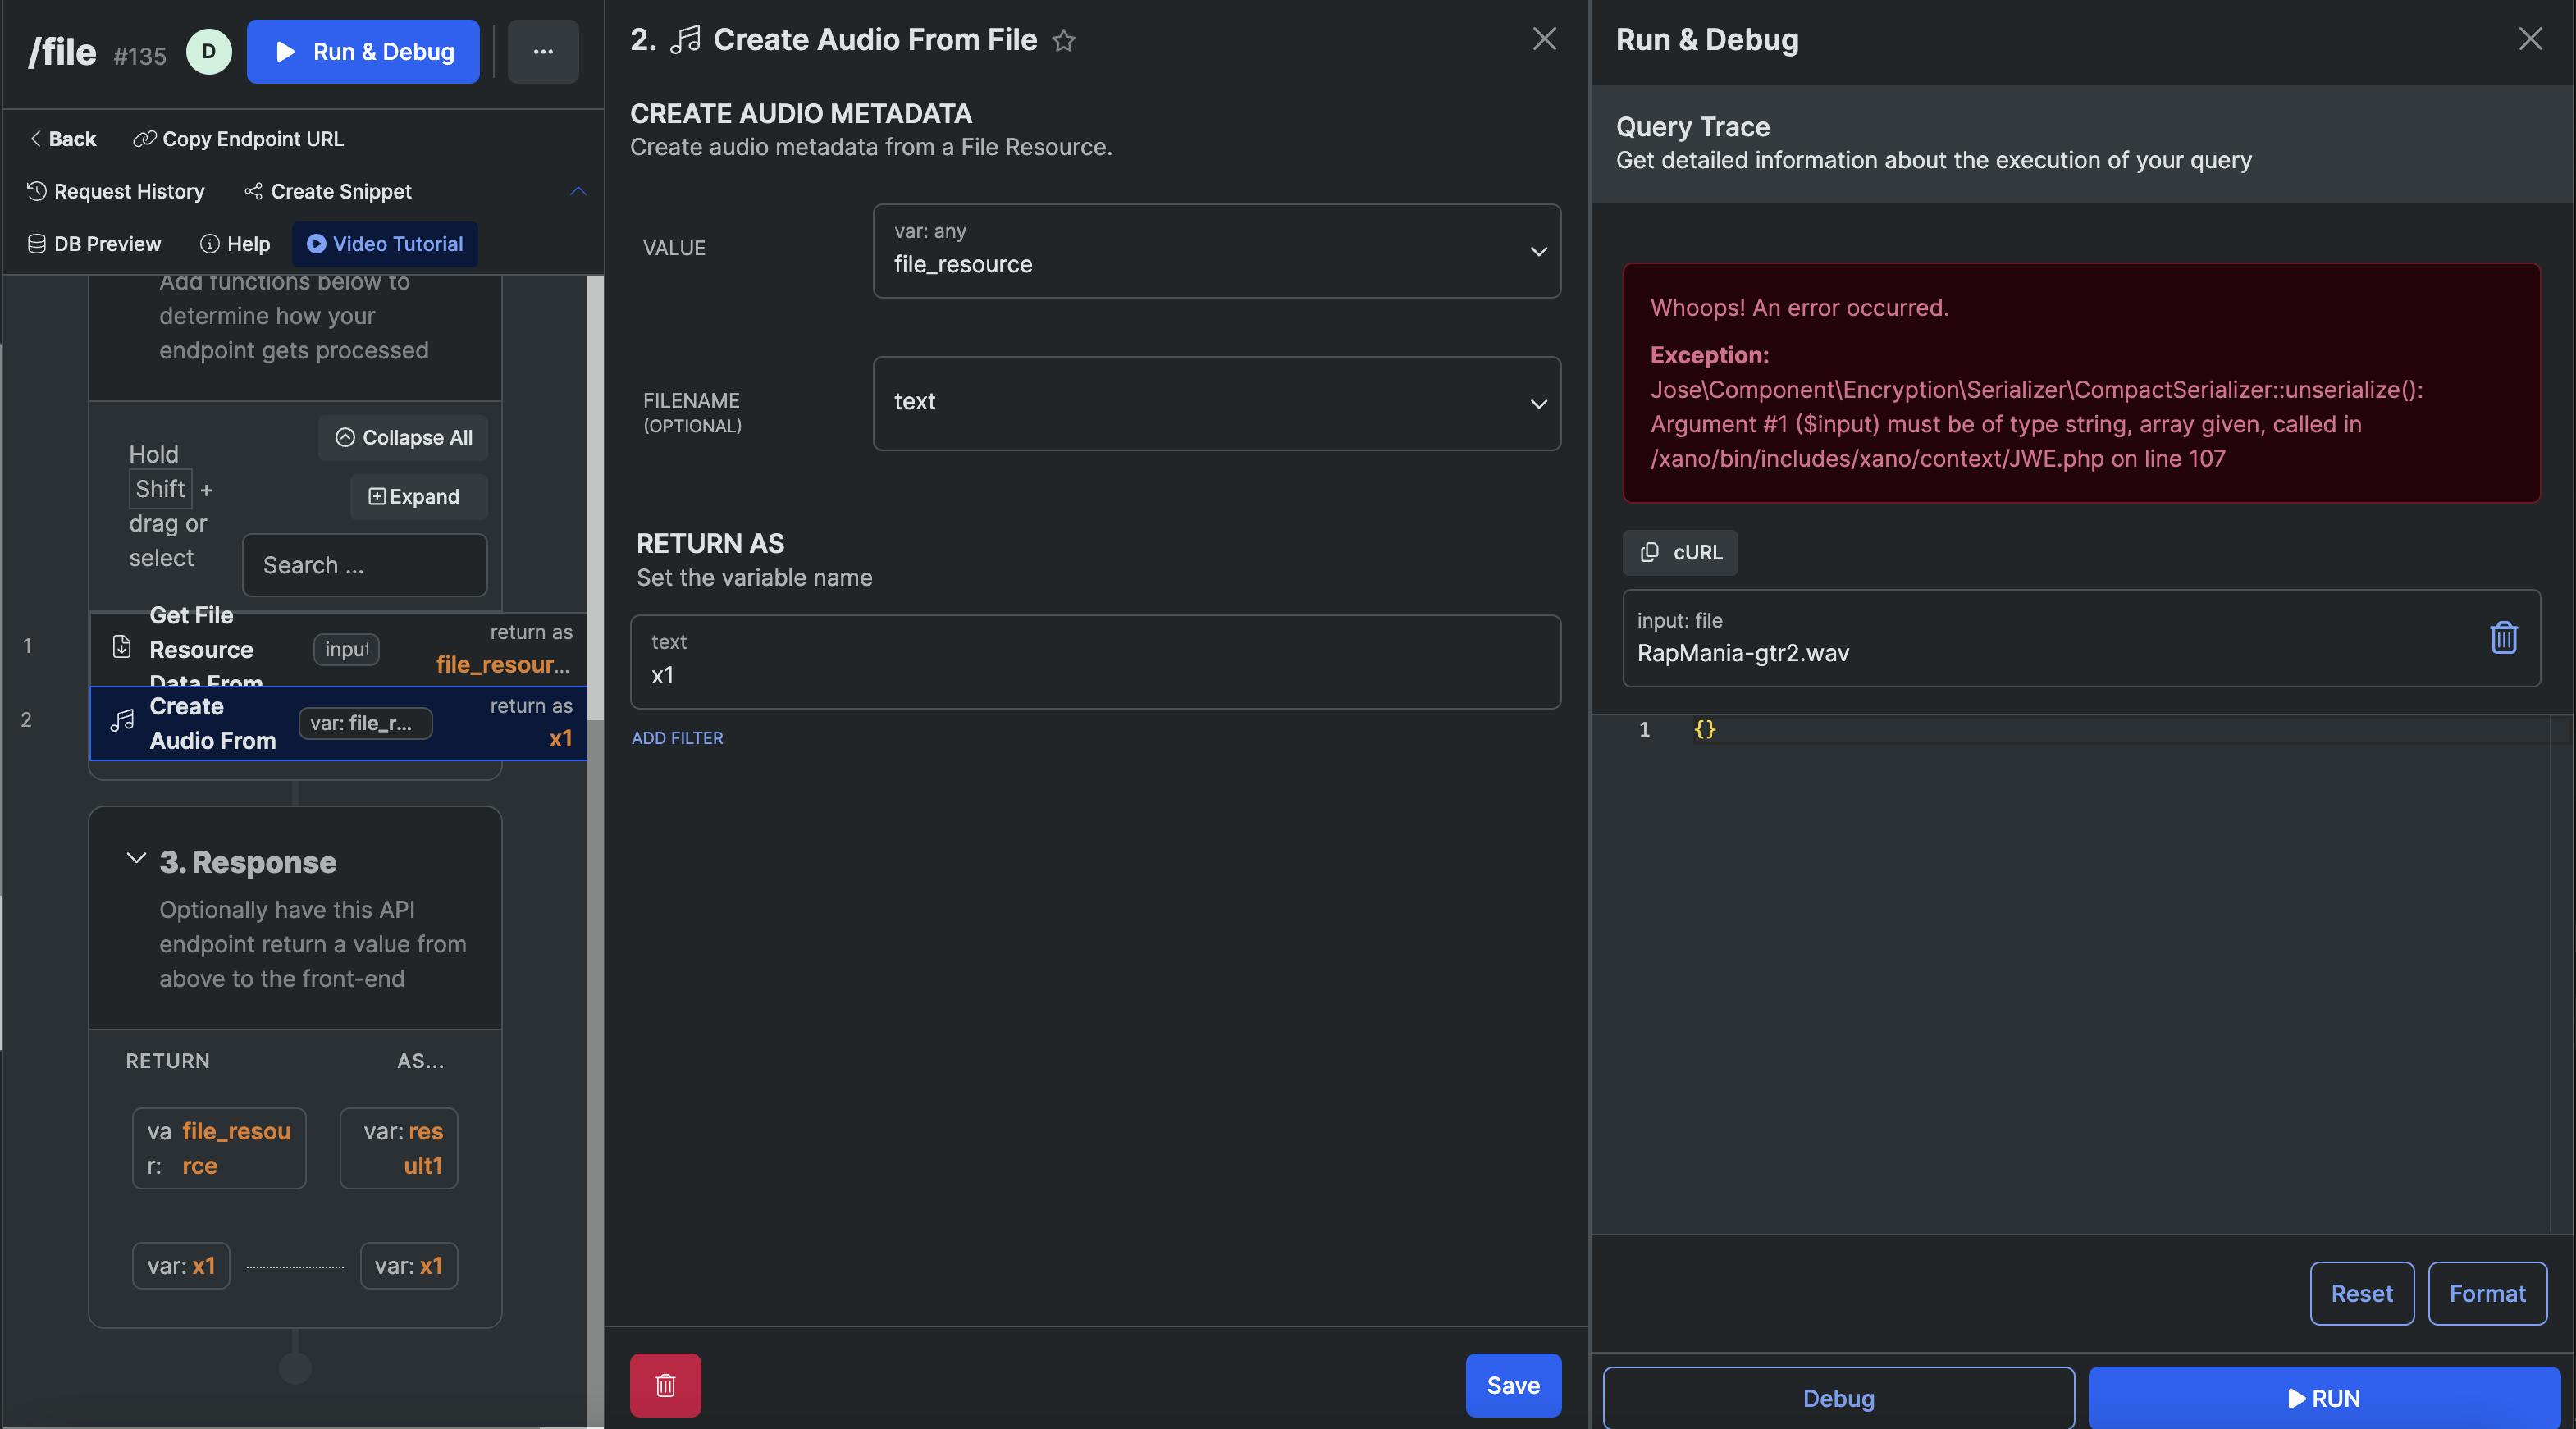
Task: Open the VALUE file_resource dropdown
Action: point(1216,251)
